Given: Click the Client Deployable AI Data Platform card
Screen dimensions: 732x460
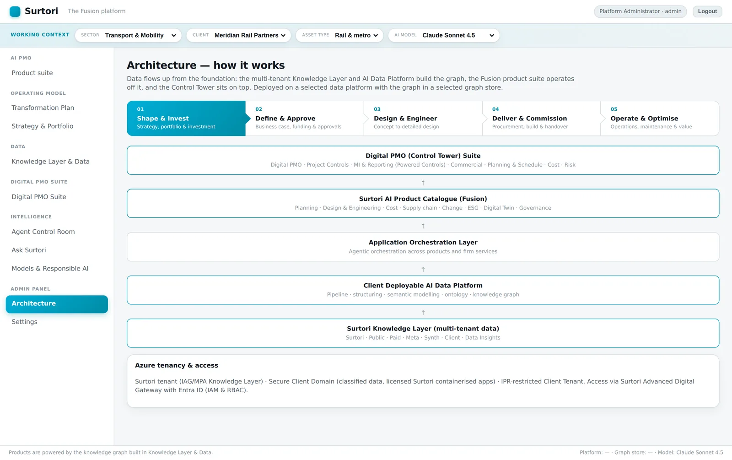Looking at the screenshot, I should [423, 290].
